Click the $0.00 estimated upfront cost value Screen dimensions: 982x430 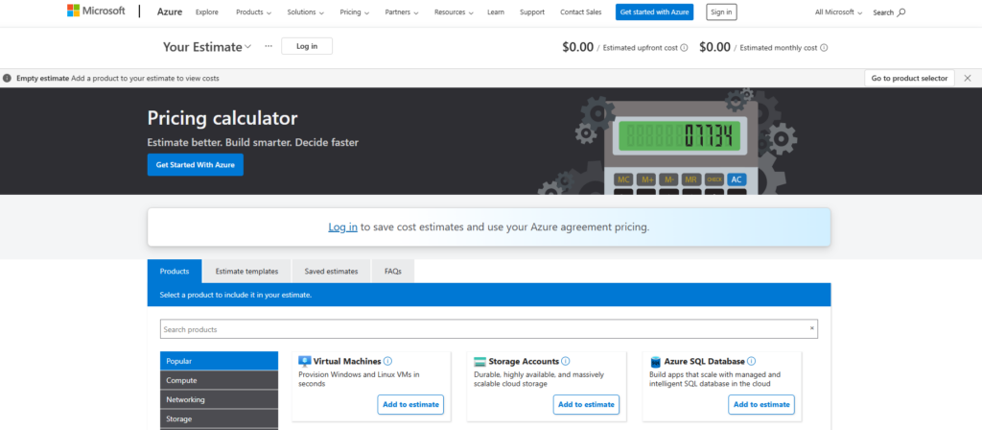point(577,47)
